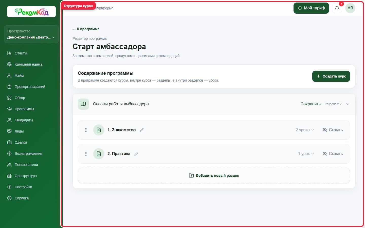Open Вознаграждения menu item
Viewport: 365px width, 228px height.
(28, 154)
